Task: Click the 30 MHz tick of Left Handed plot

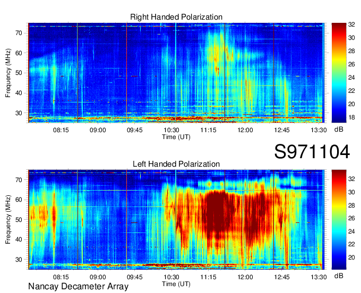Action: 19,260
